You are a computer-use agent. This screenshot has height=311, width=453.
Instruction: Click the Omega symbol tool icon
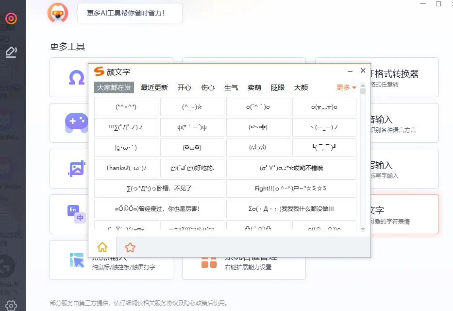pyautogui.click(x=77, y=77)
